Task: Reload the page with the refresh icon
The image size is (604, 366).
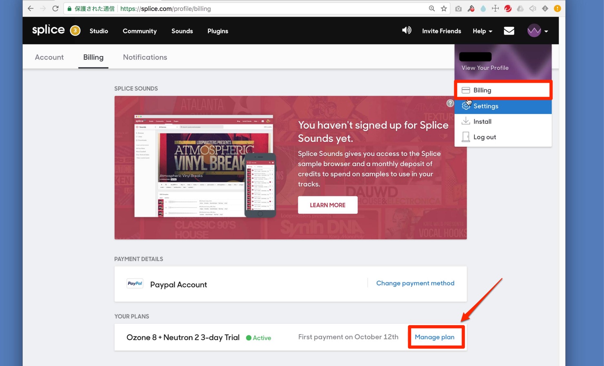Action: (x=56, y=9)
